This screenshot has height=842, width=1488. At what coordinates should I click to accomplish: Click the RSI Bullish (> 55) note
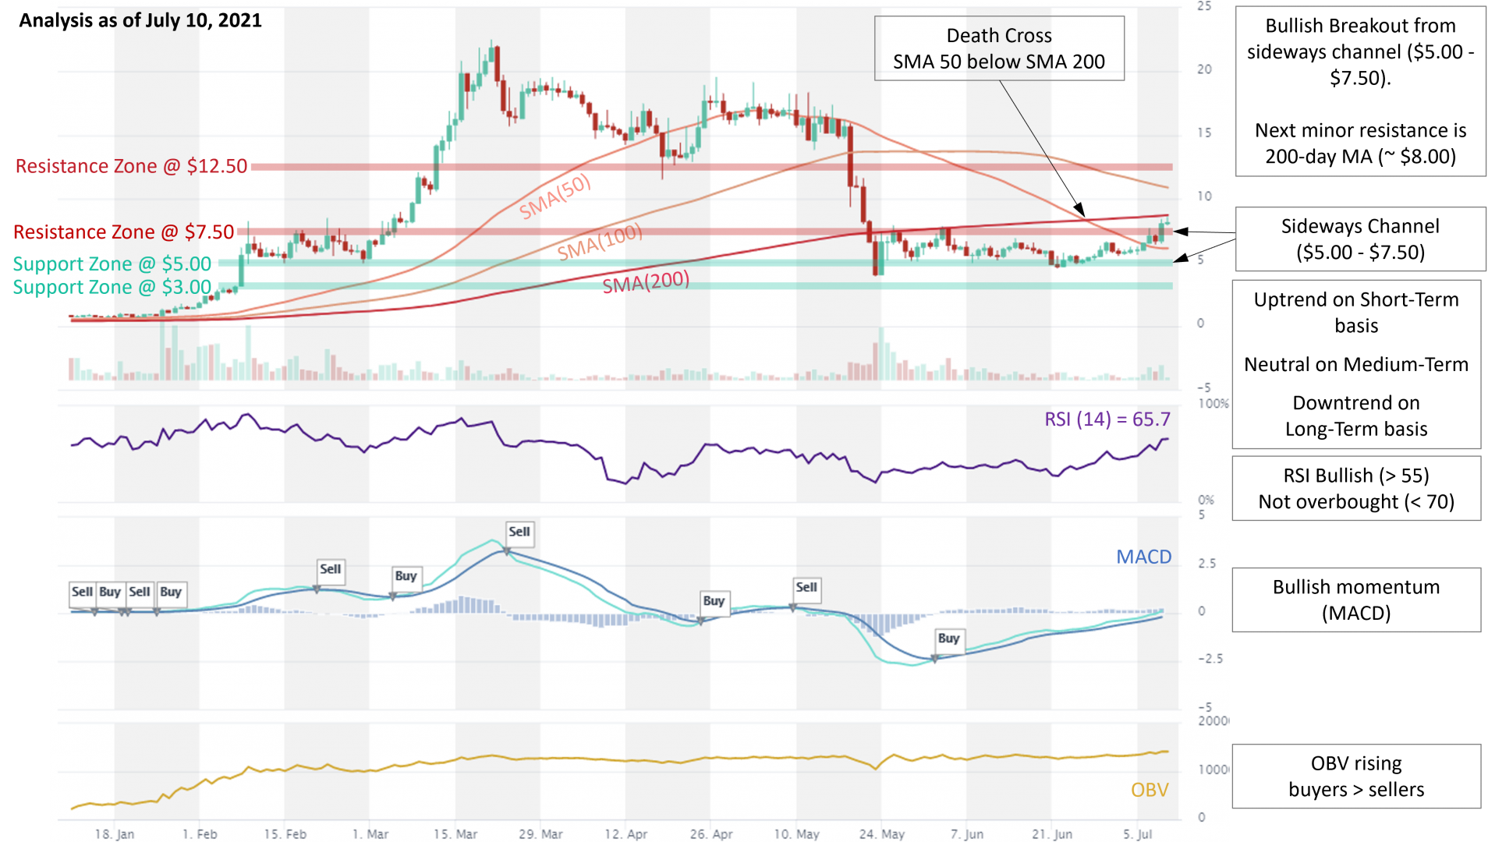coord(1356,488)
